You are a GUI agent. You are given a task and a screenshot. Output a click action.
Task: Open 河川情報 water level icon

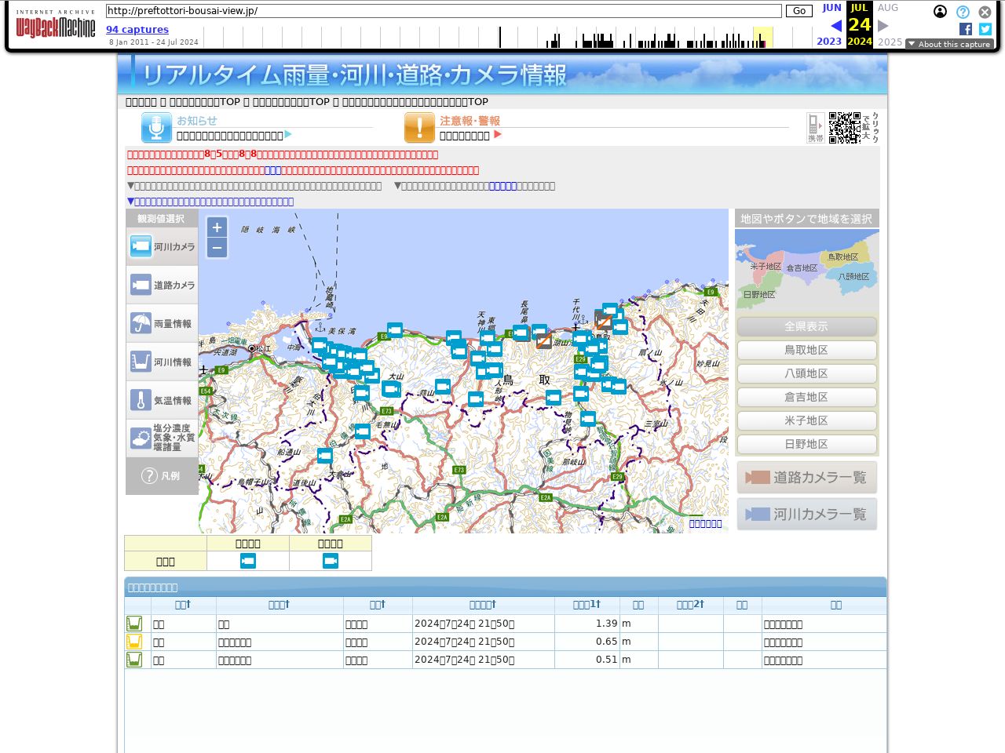(x=141, y=362)
